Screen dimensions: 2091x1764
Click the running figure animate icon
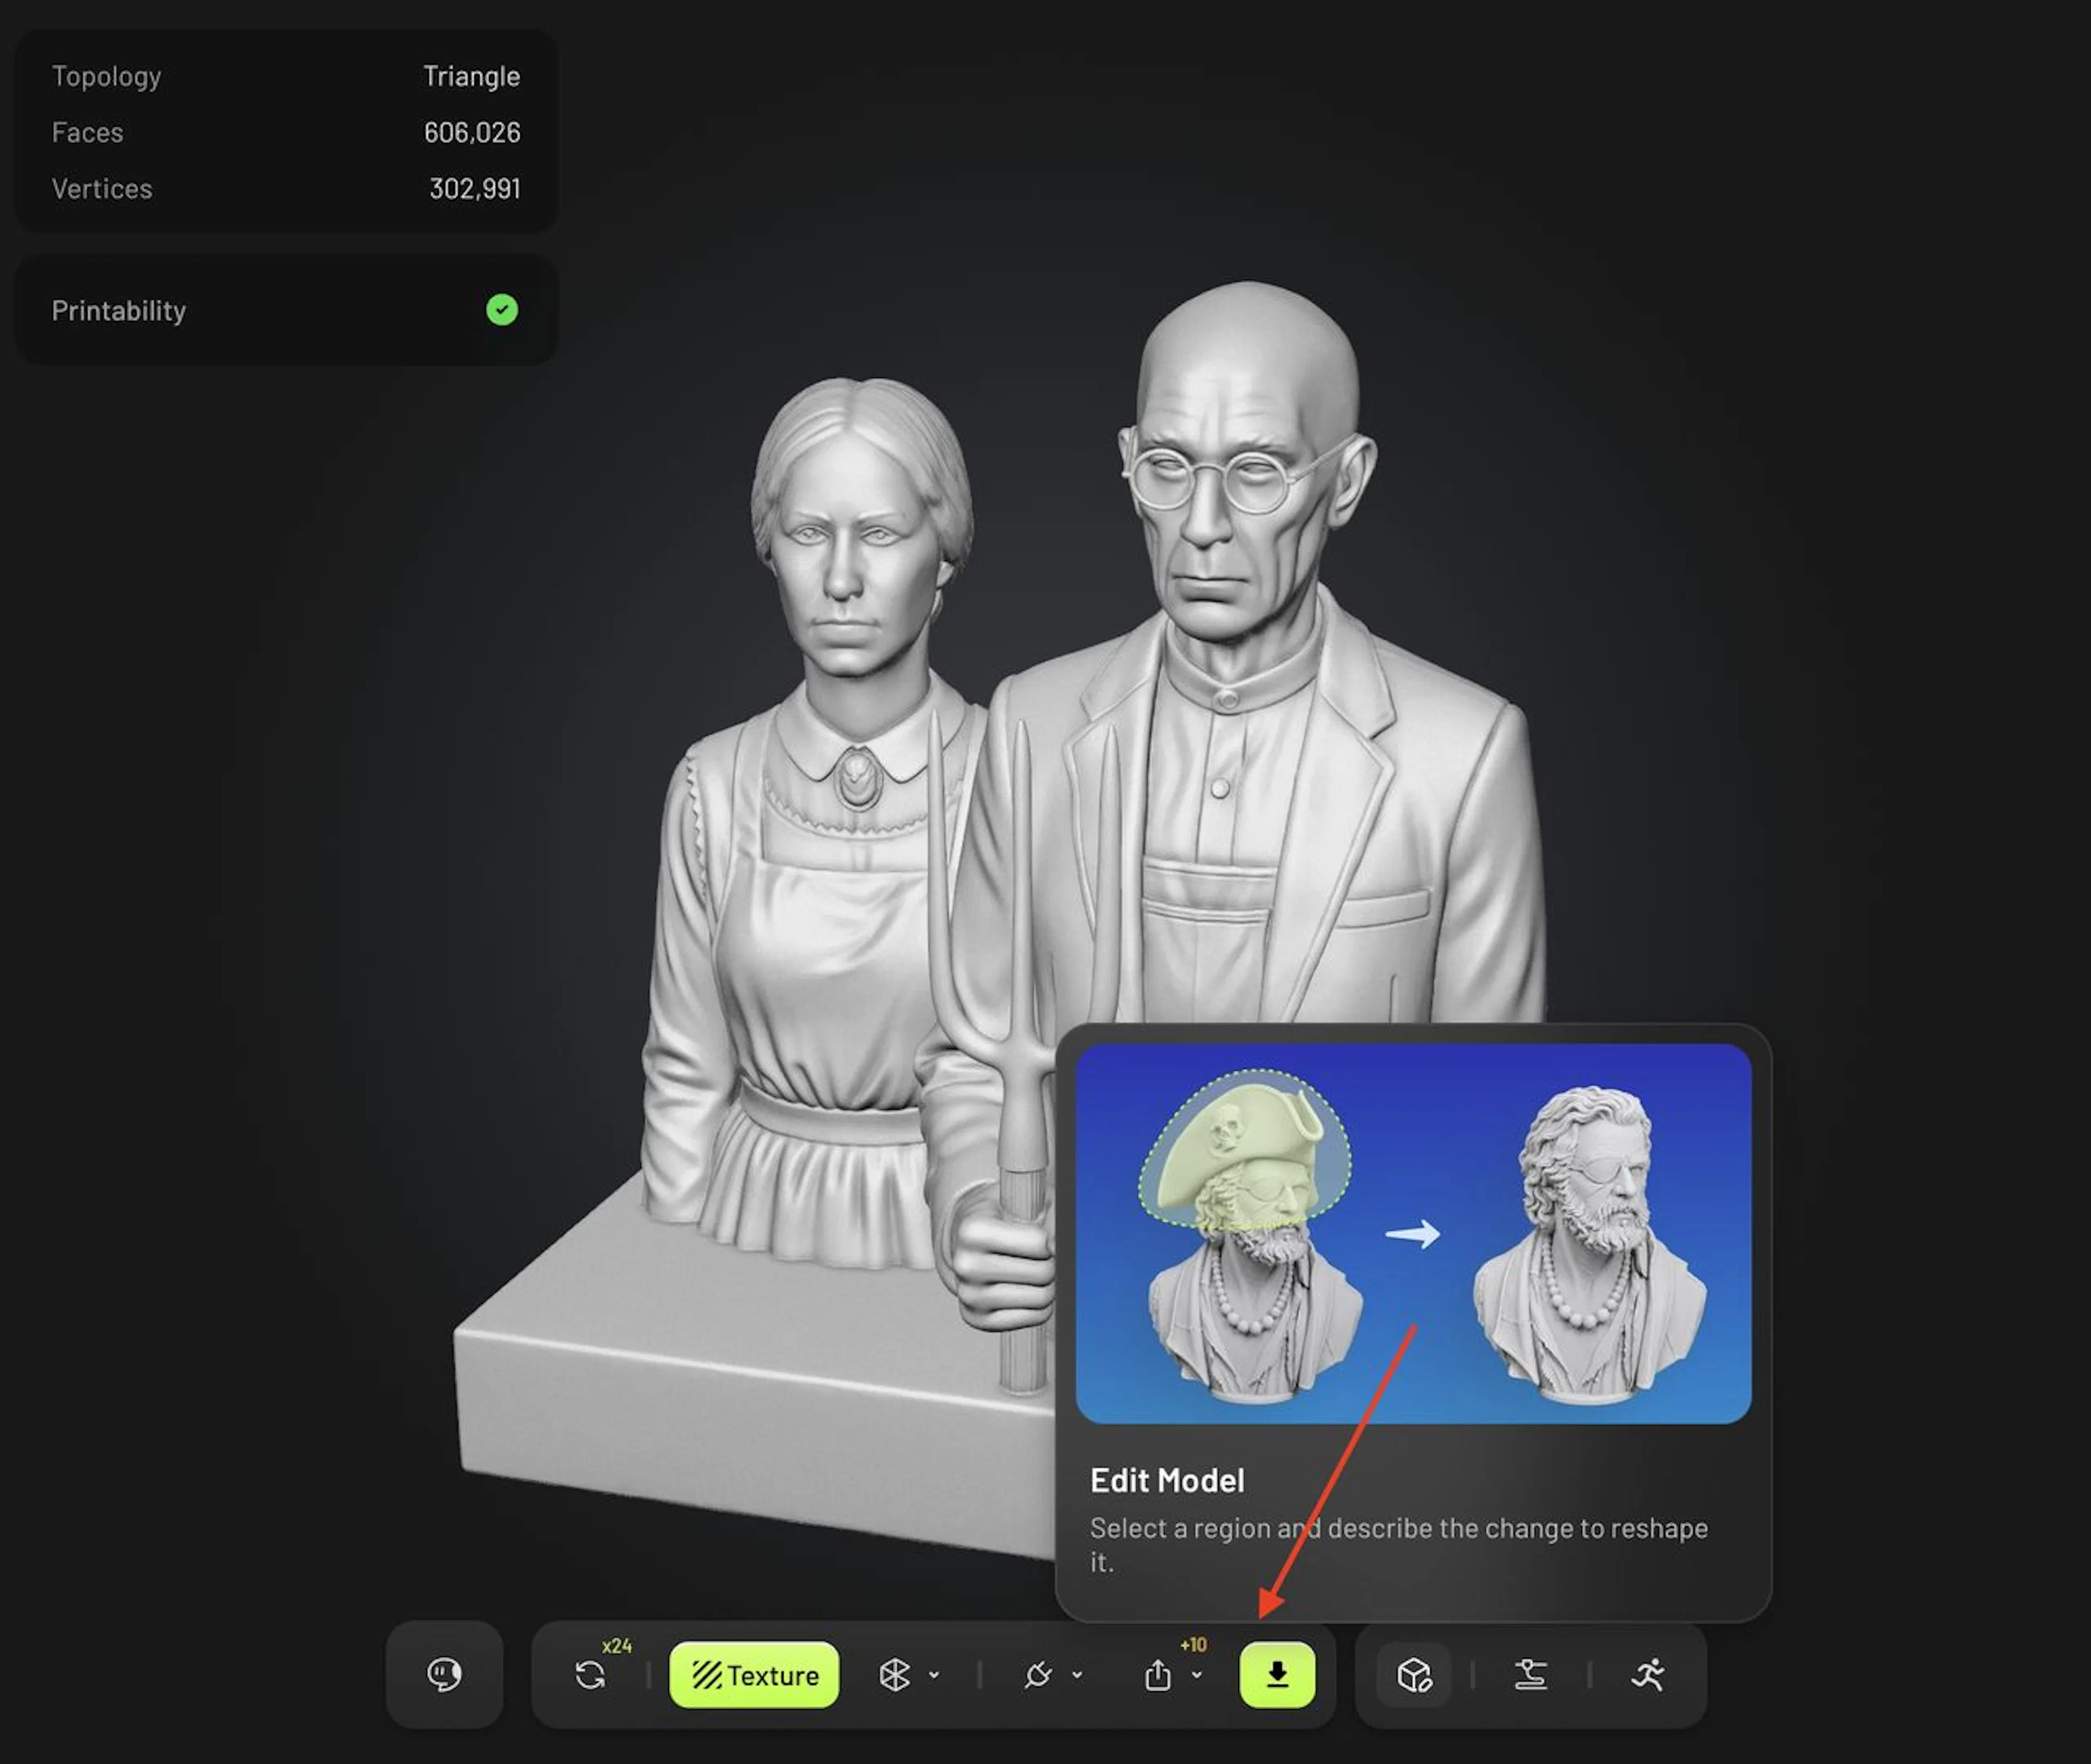click(1648, 1675)
